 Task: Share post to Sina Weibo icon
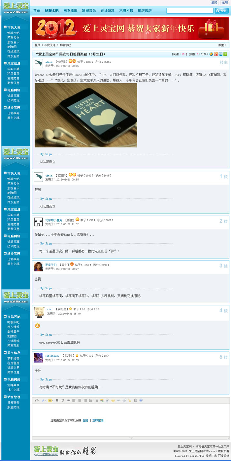[x=216, y=54]
